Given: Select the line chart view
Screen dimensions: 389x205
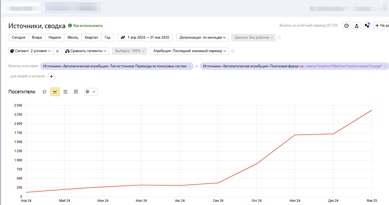Looking at the screenshot, I should 55,92.
